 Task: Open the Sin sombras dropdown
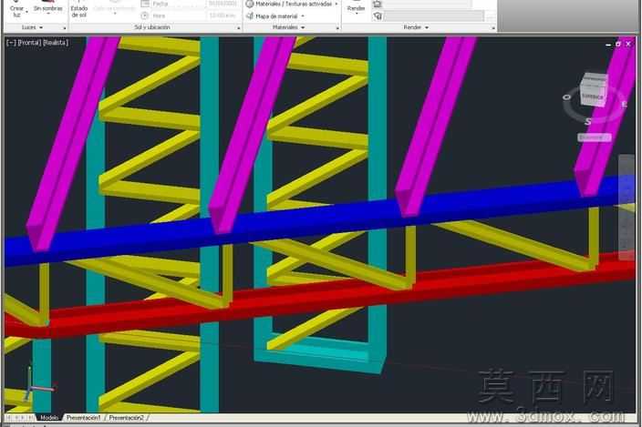pyautogui.click(x=48, y=9)
